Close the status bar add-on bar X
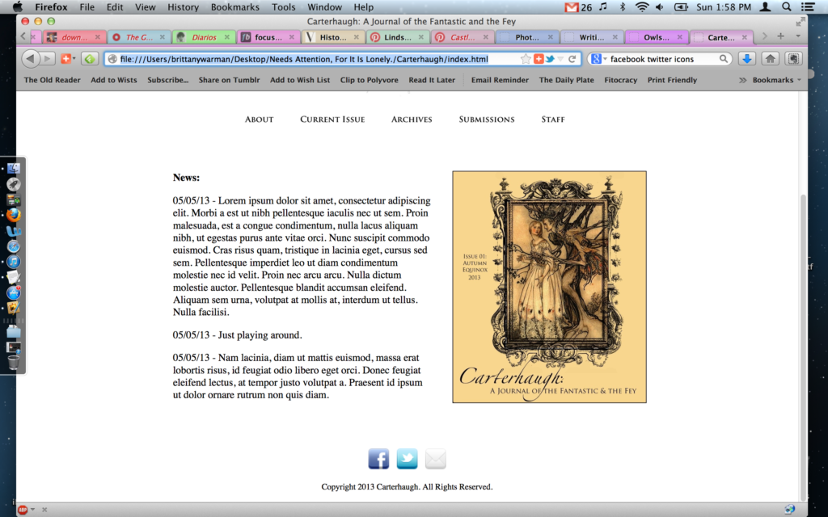828x517 pixels. click(44, 510)
